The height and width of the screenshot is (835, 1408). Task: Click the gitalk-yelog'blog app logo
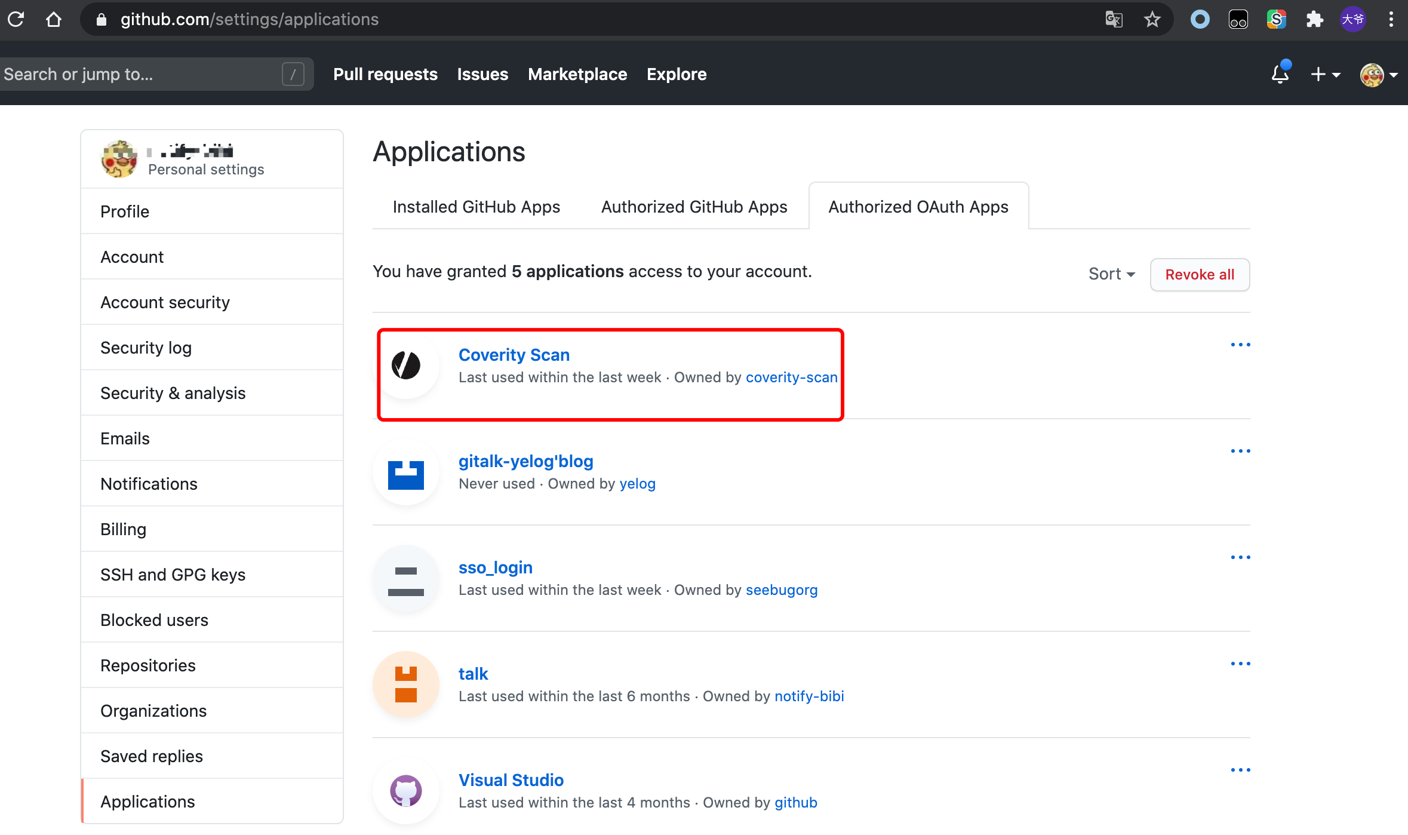coord(406,472)
